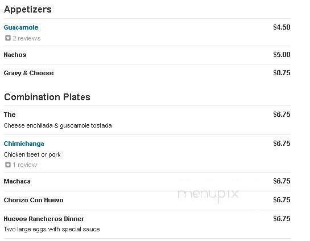Click the $0.75 Gravy & Cheese price
Viewport: 310px width, 241px height.
(x=282, y=73)
